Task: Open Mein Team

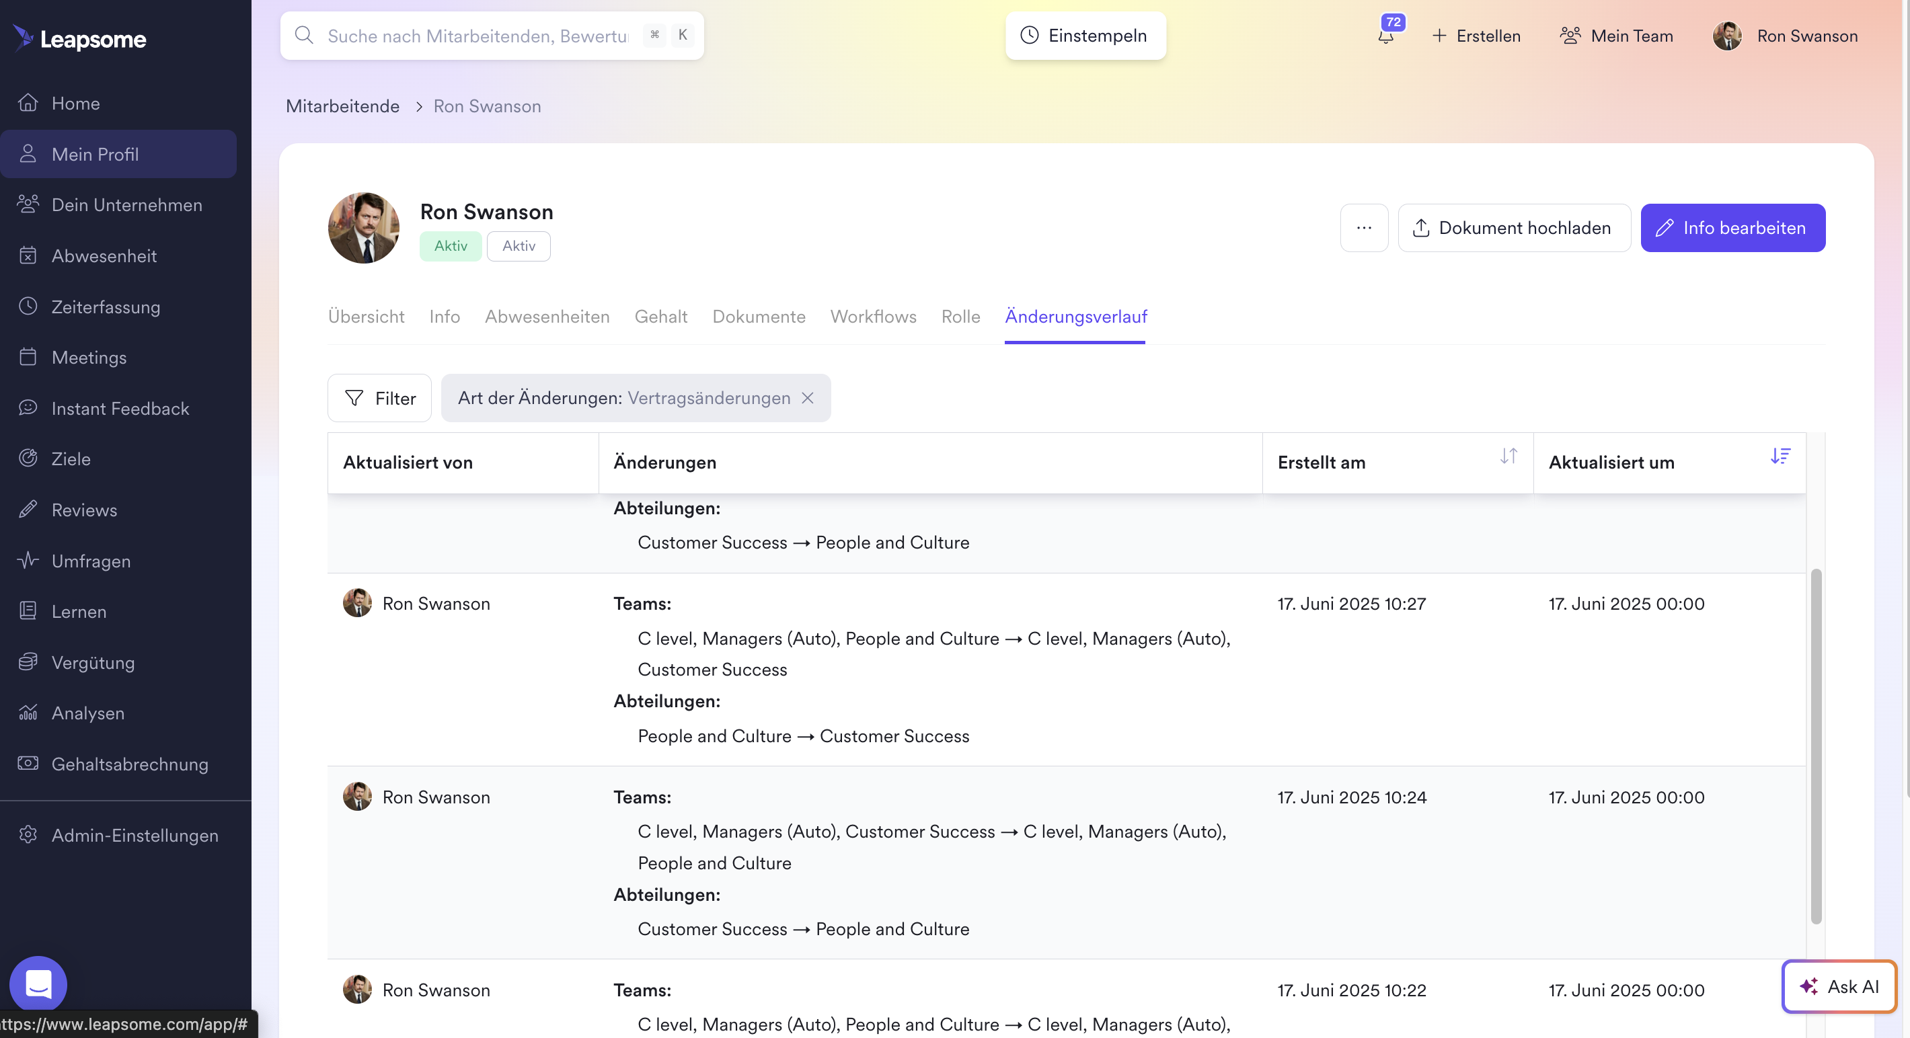Action: click(x=1616, y=36)
